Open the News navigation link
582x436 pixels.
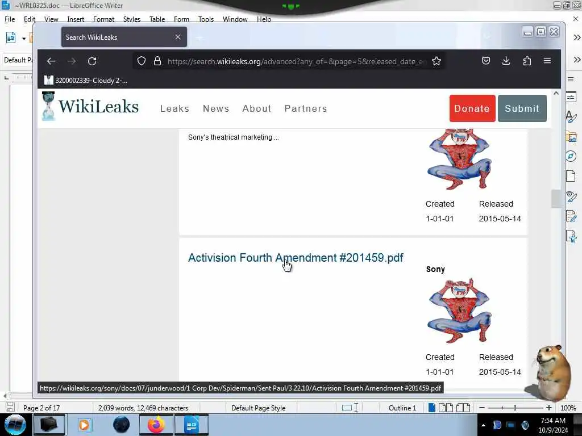tap(216, 108)
